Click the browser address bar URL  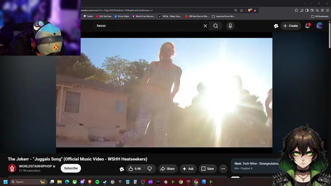coord(117,10)
